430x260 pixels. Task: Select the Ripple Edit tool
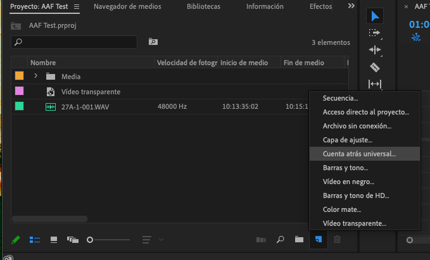(375, 50)
